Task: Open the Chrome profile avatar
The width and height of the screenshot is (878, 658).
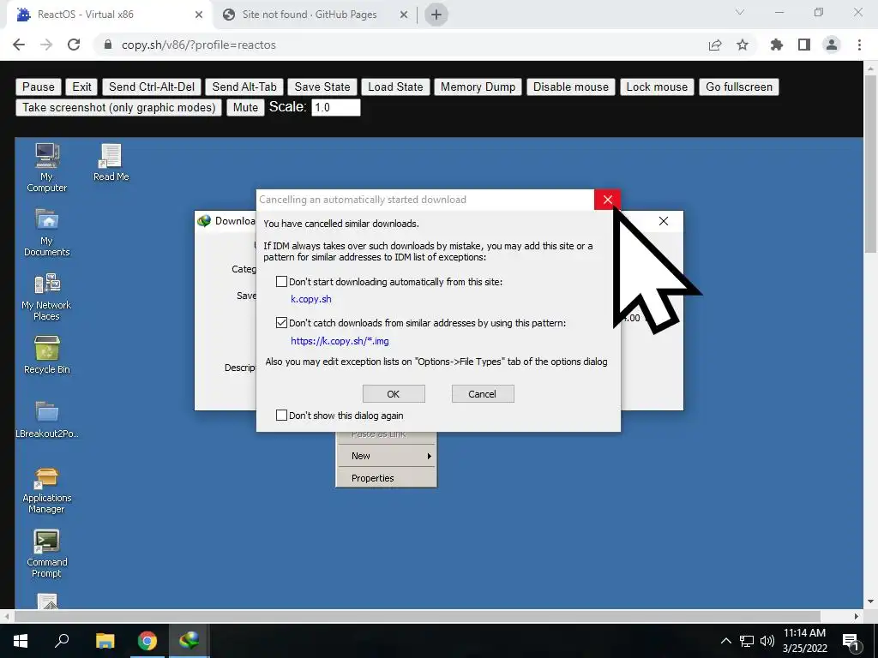Action: pos(832,45)
